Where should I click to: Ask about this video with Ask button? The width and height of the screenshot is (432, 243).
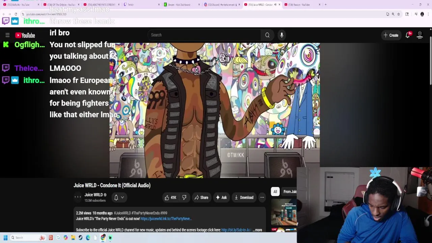tap(221, 197)
